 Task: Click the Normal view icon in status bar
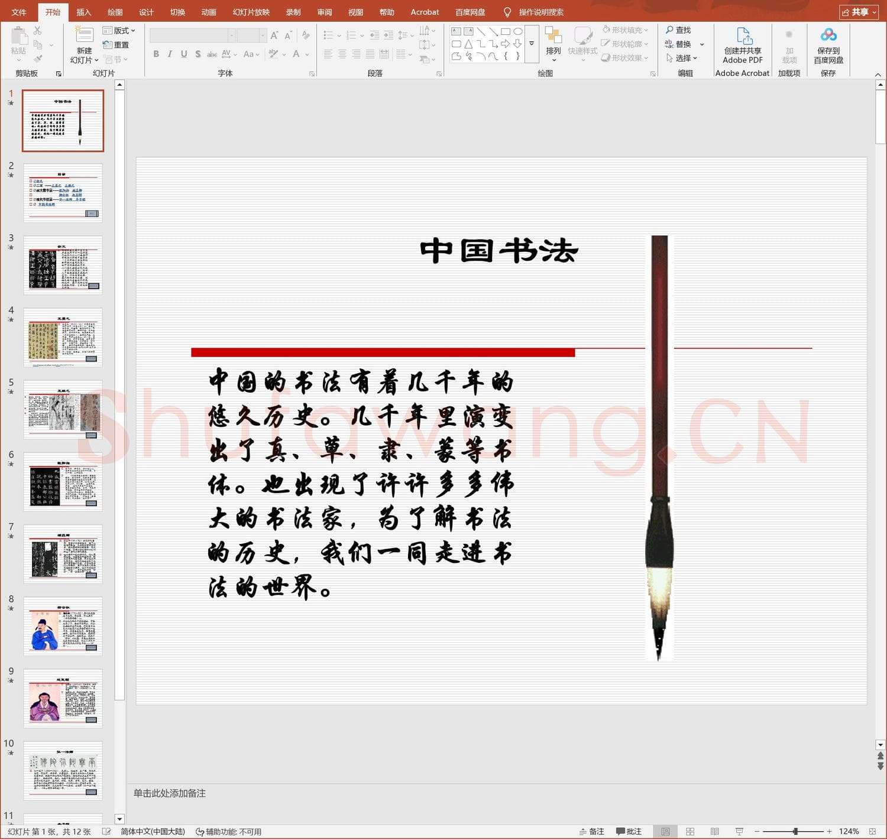point(665,831)
